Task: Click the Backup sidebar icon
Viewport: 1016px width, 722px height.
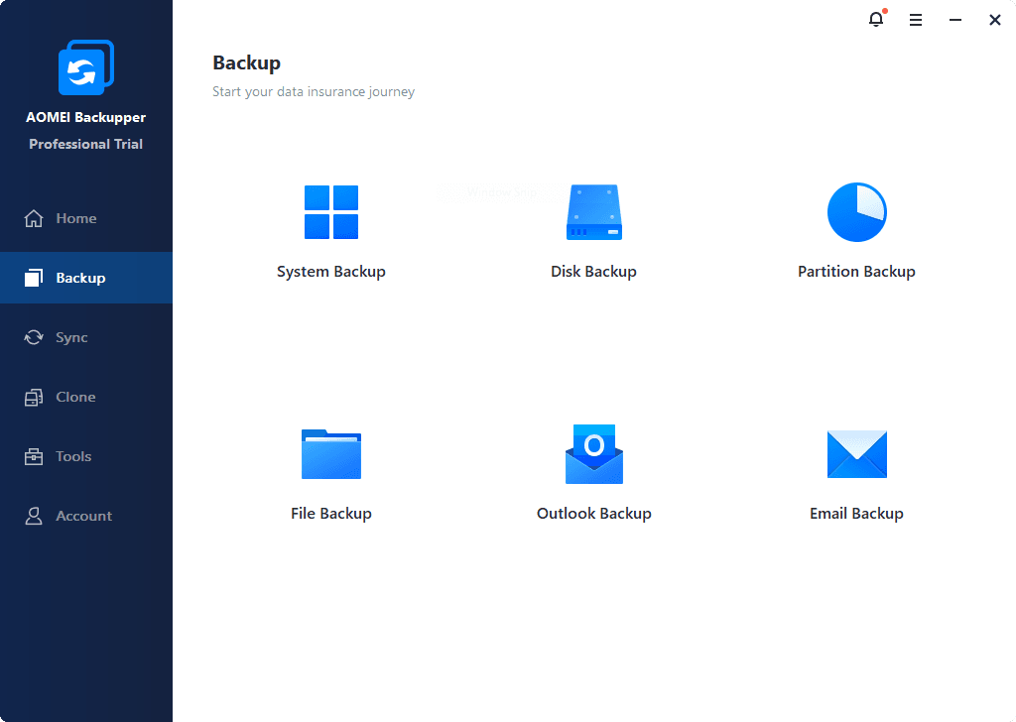Action: pyautogui.click(x=34, y=278)
